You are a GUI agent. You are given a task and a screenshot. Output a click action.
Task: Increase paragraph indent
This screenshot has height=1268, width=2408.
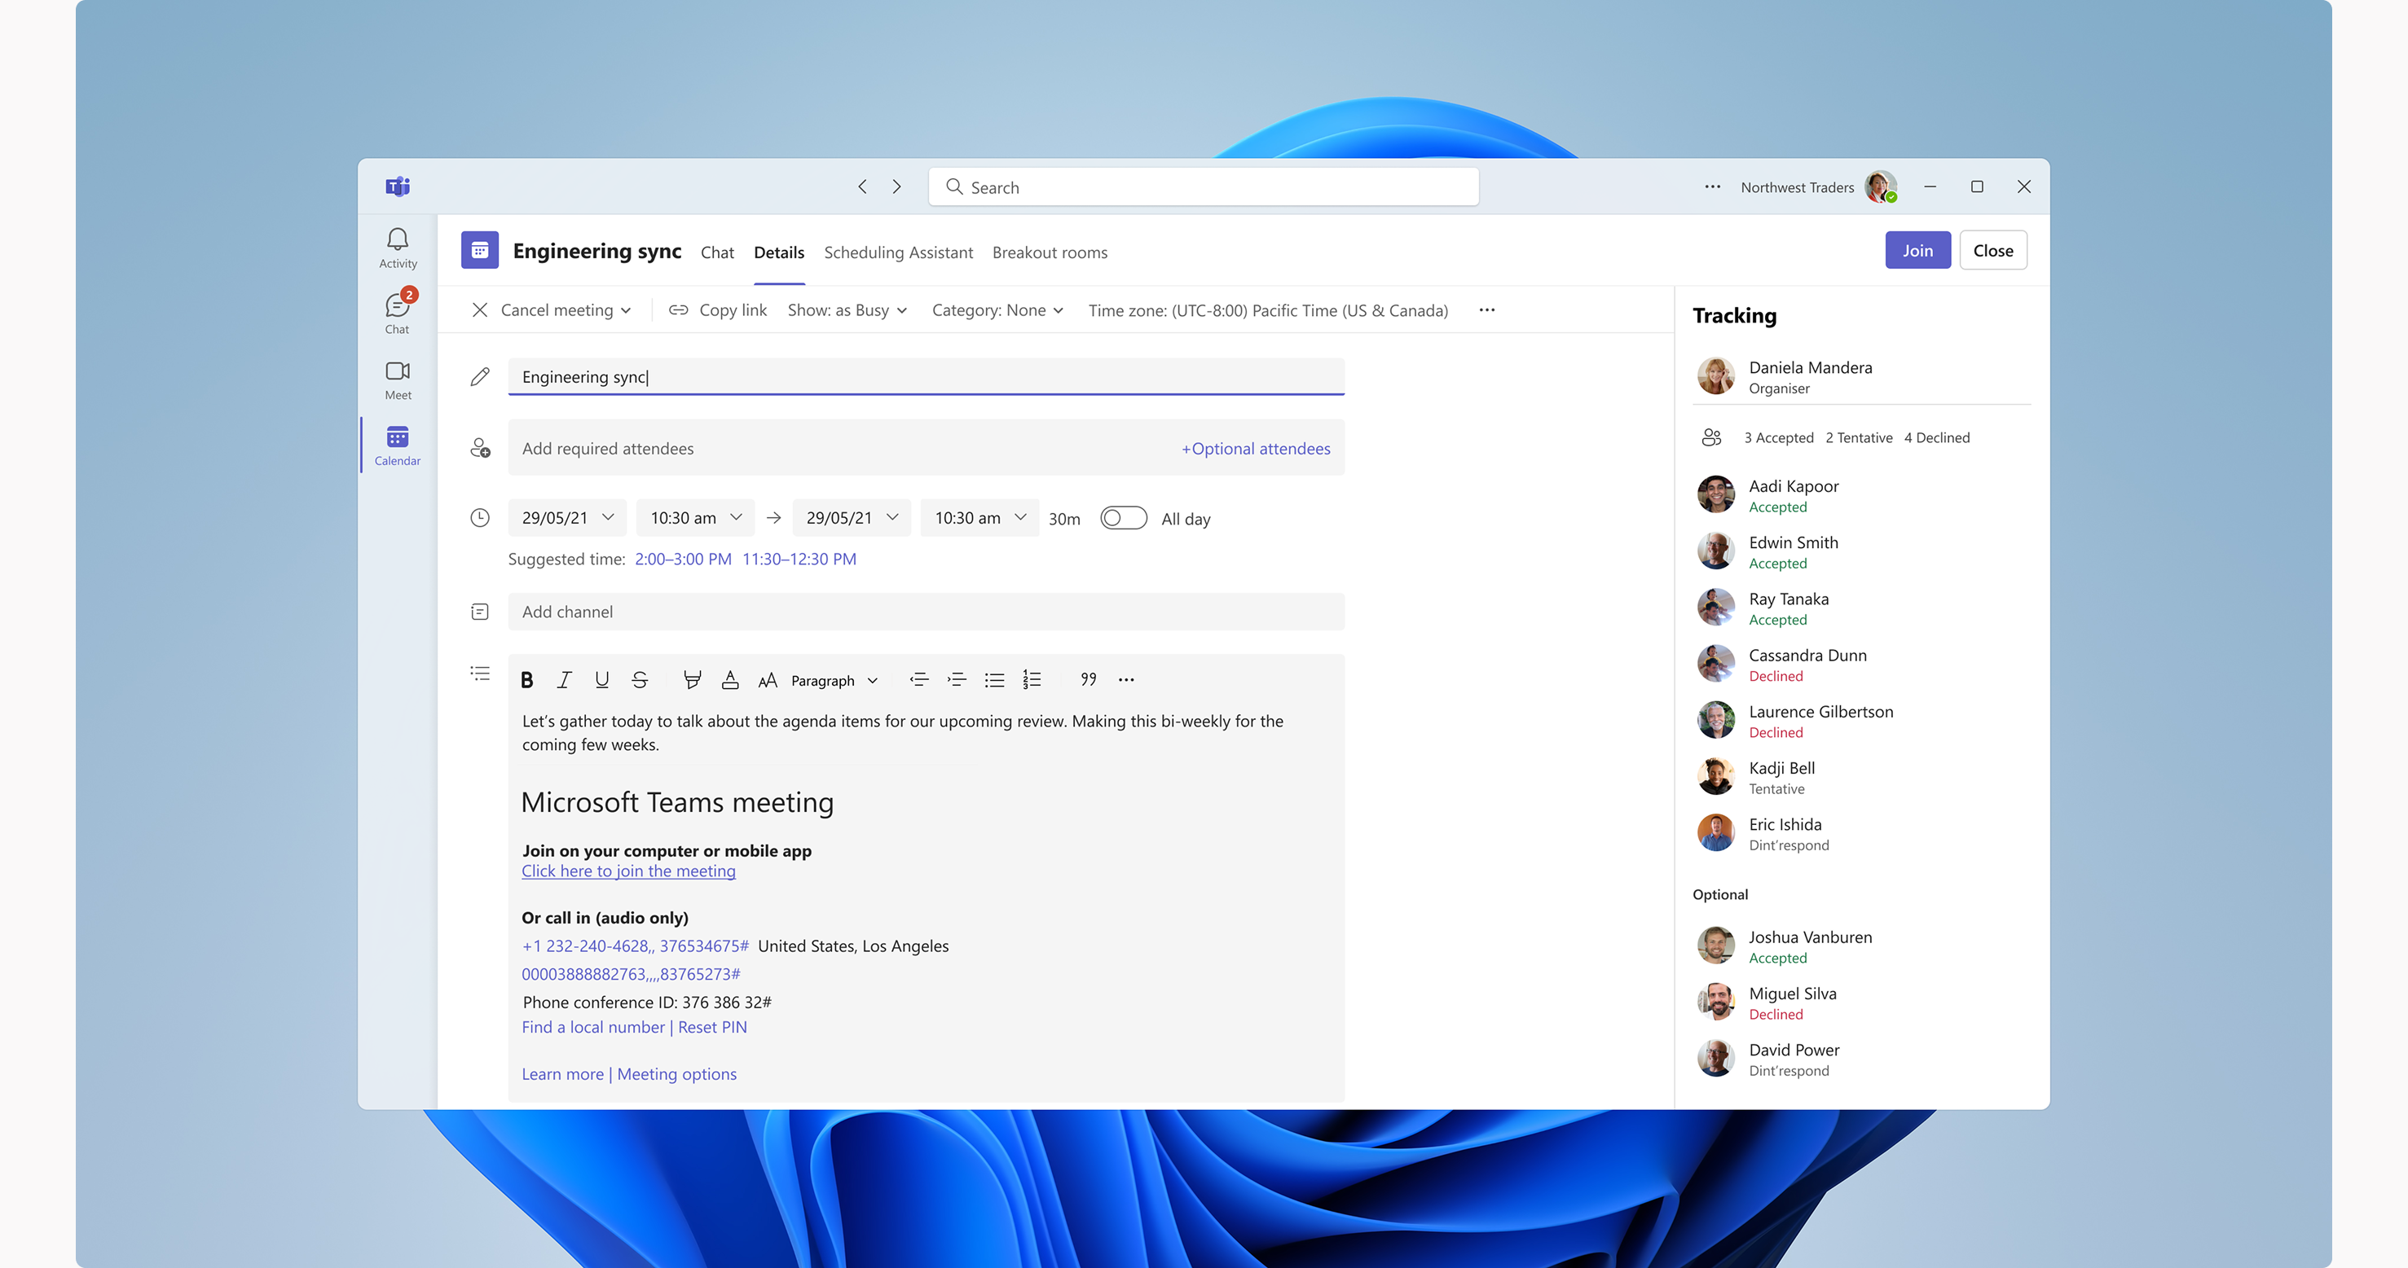[x=957, y=680]
